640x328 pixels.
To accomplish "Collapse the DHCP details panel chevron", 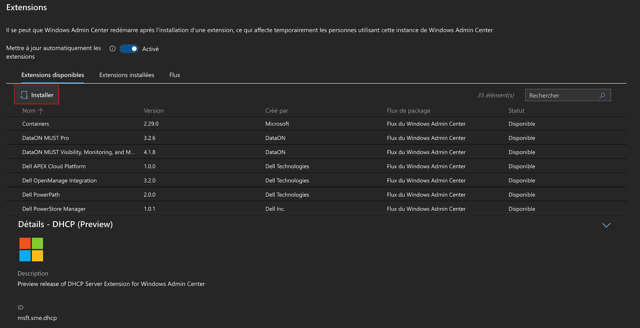I will 606,225.
